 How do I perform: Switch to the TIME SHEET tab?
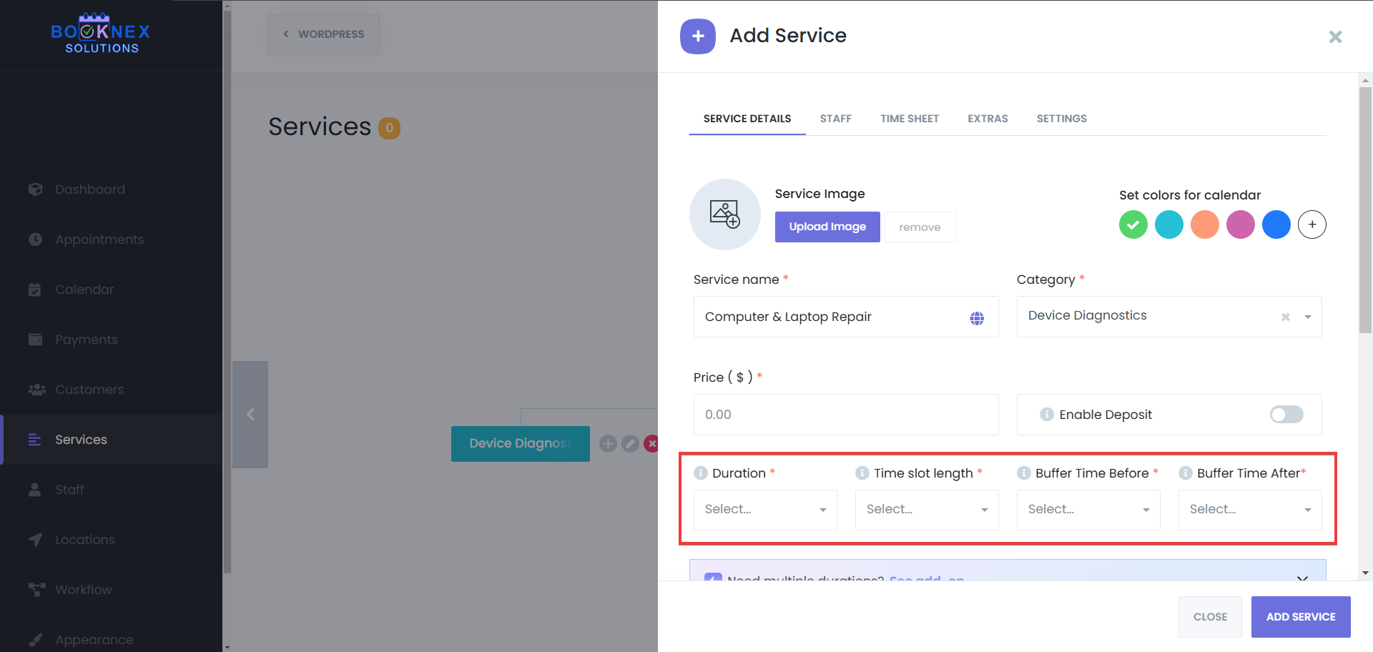click(910, 118)
